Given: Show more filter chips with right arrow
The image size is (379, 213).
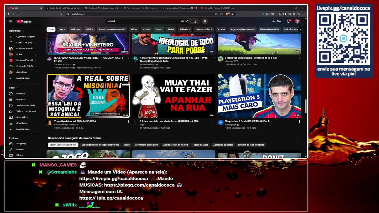Looking at the screenshot, I should pos(300,29).
